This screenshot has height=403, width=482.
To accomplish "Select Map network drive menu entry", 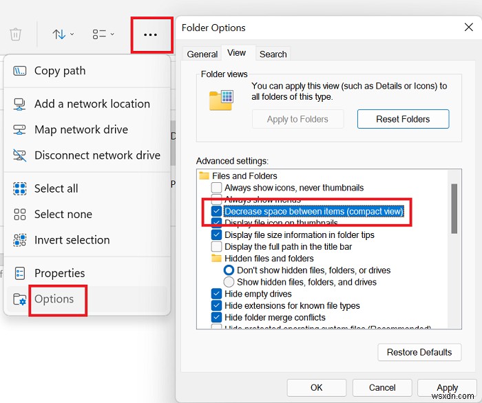I will click(x=87, y=129).
